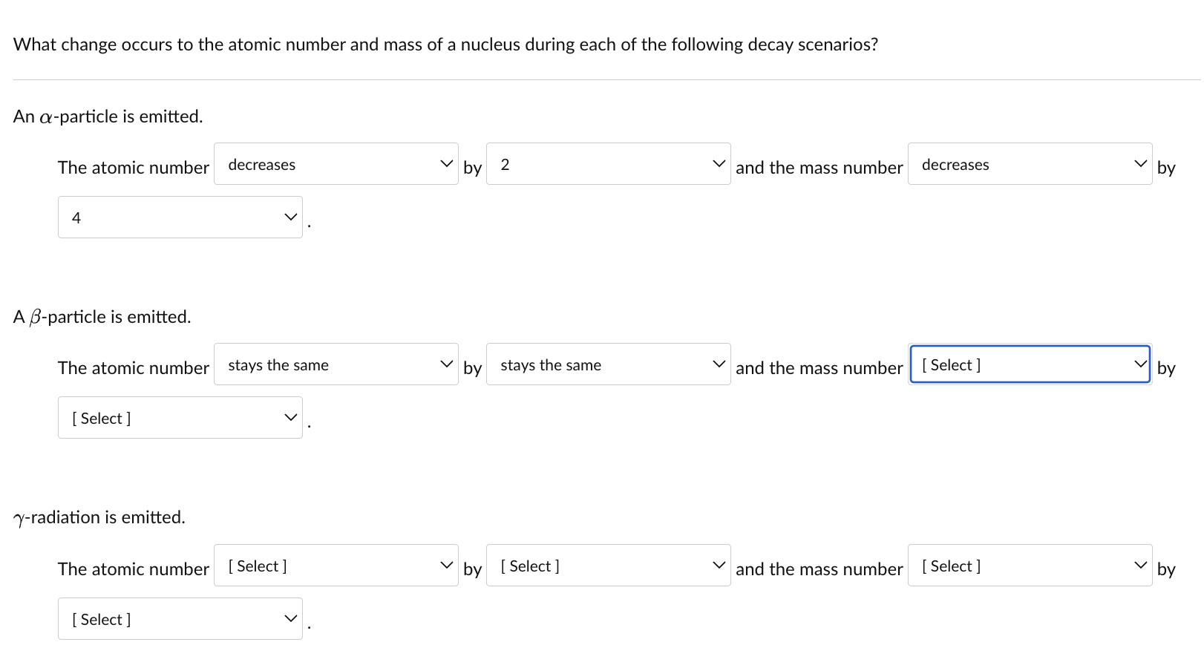
Task: Open the mass number Select dropdown for gamma radiation
Action: point(1029,565)
